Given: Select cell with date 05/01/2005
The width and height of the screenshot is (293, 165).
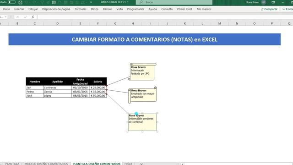Looking at the screenshot, I should click(81, 92).
